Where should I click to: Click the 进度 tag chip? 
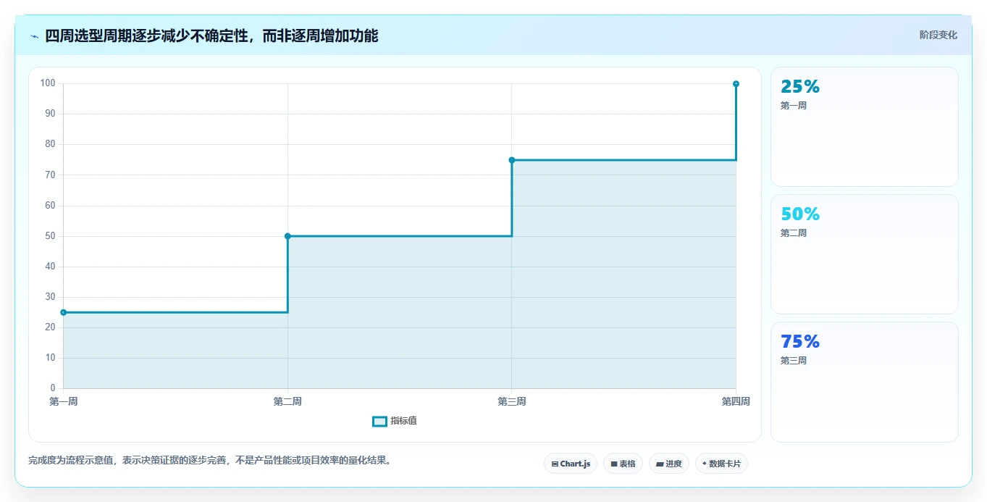pos(669,464)
